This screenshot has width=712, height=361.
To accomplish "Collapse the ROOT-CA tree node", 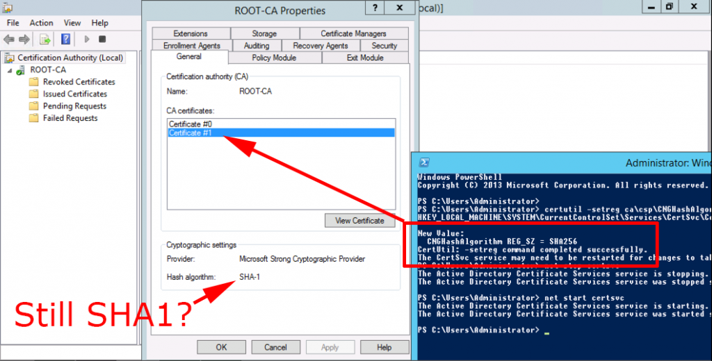I will (10, 70).
